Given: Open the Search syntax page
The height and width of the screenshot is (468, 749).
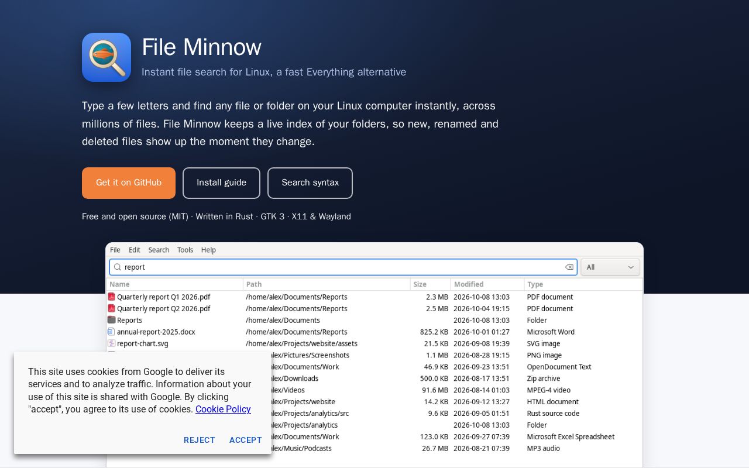Looking at the screenshot, I should [x=310, y=183].
